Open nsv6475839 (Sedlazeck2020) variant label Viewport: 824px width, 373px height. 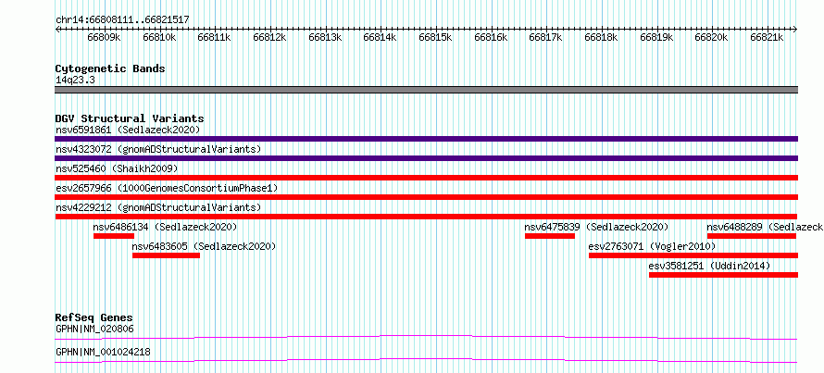click(596, 227)
